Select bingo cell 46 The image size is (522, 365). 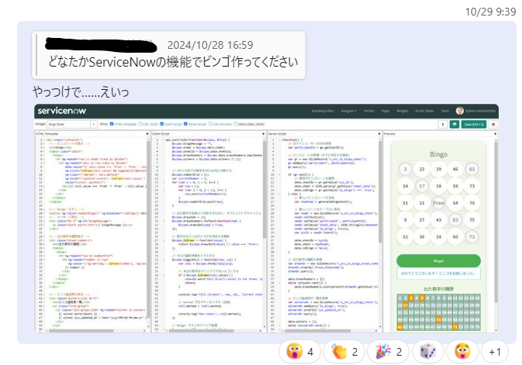tap(455, 169)
